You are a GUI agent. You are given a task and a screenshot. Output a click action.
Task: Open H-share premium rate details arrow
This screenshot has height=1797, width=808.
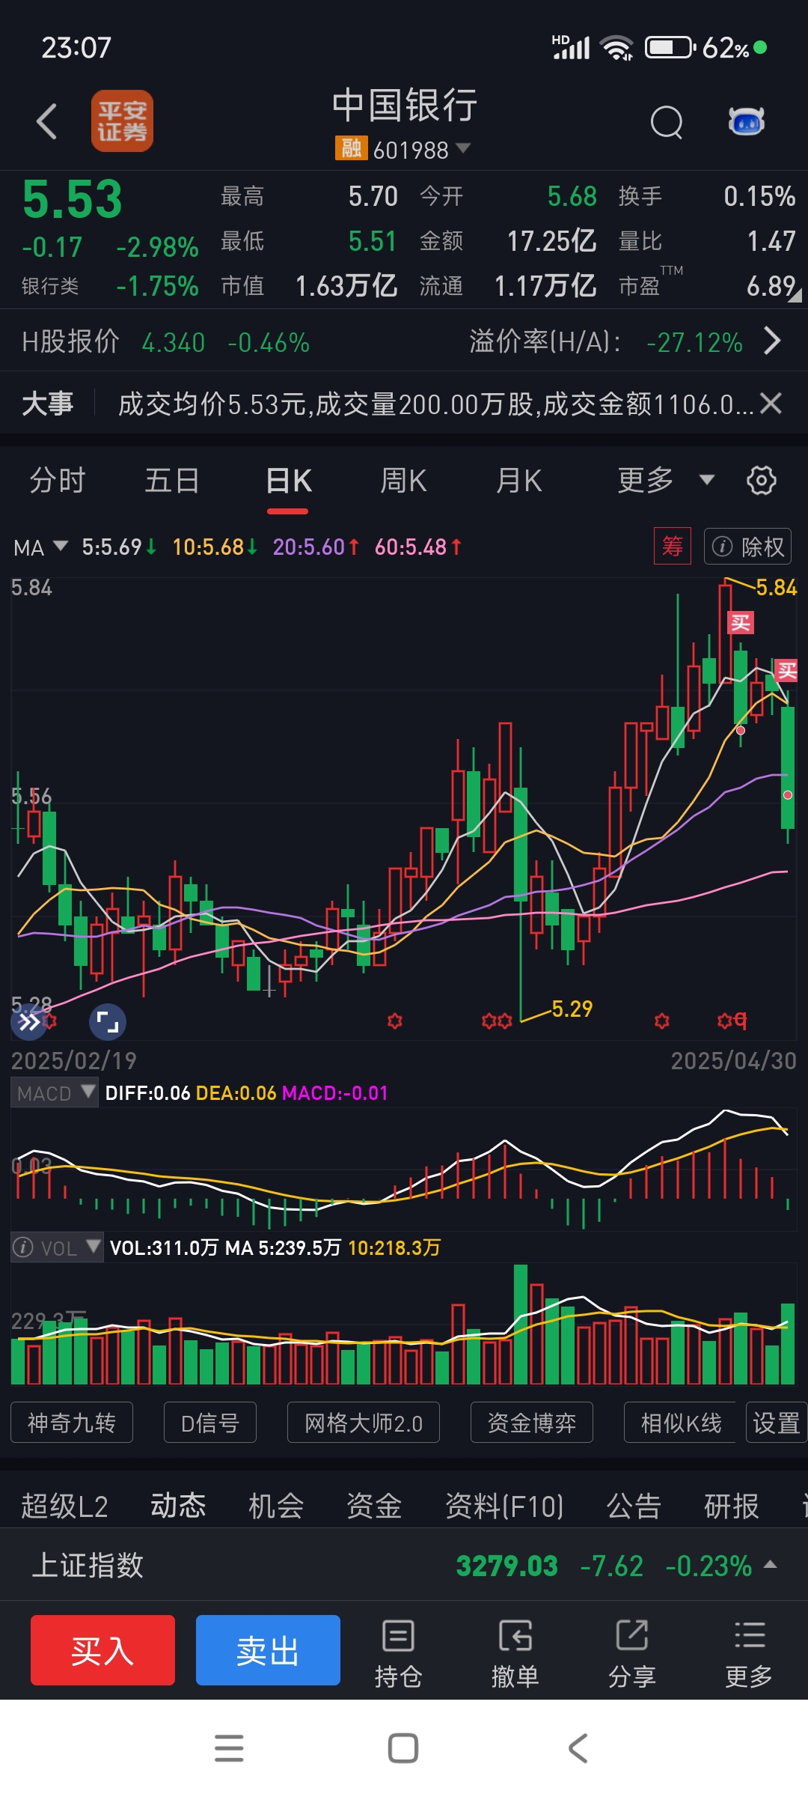click(772, 341)
